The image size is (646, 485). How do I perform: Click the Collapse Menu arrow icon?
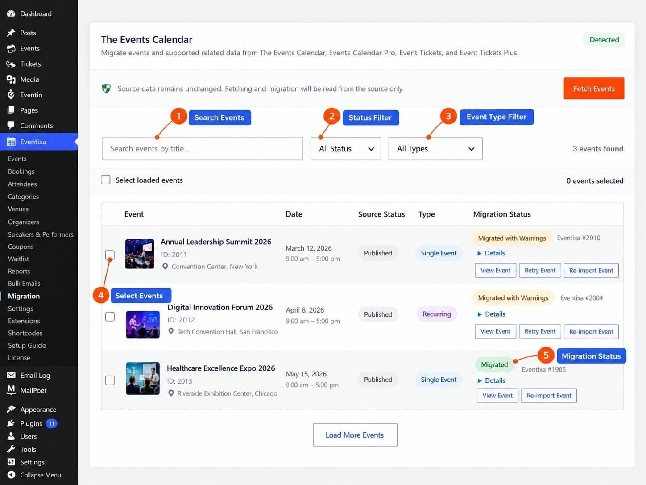11,475
